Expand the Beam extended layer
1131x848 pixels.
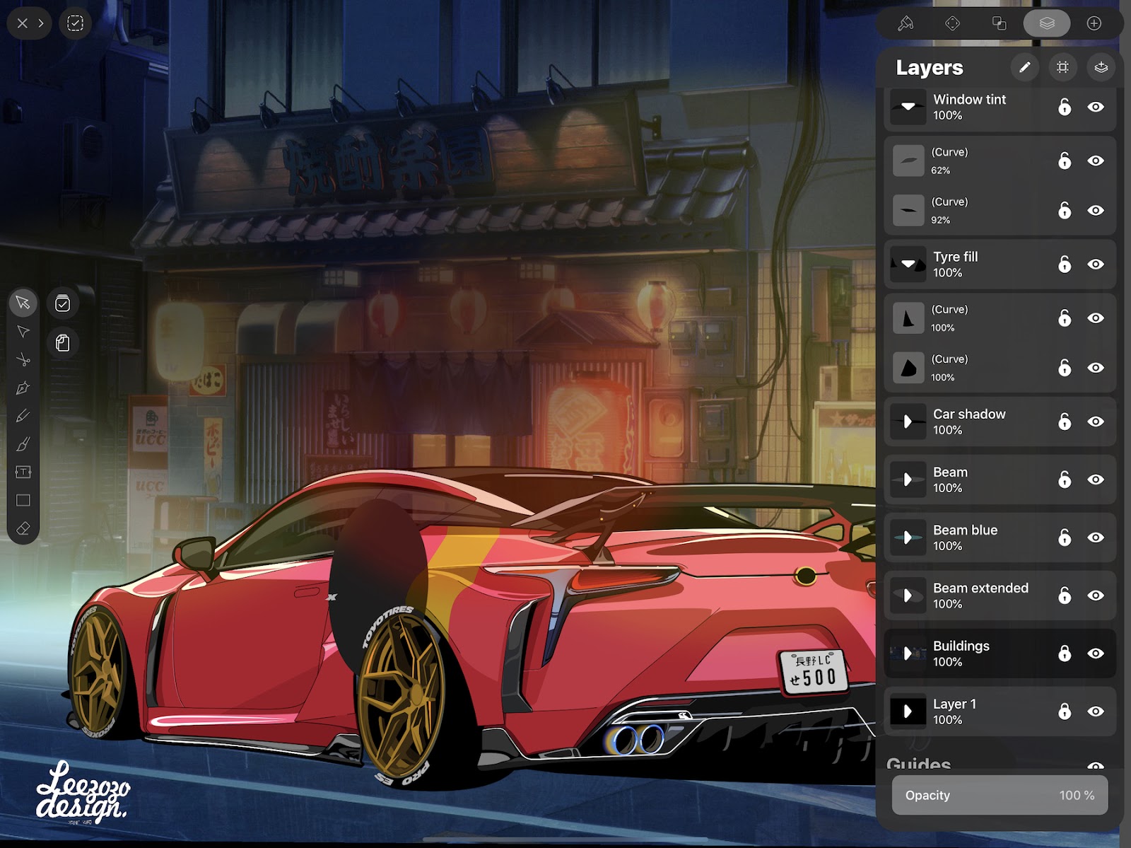(x=908, y=596)
